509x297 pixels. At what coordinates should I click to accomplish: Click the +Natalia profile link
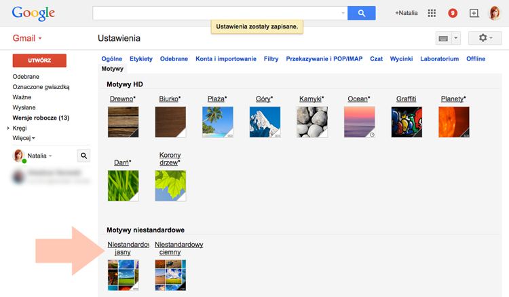406,13
